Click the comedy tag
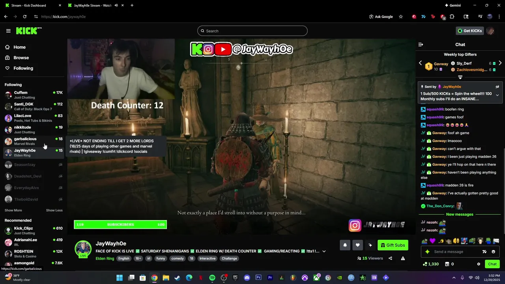505x284 pixels. [178, 258]
